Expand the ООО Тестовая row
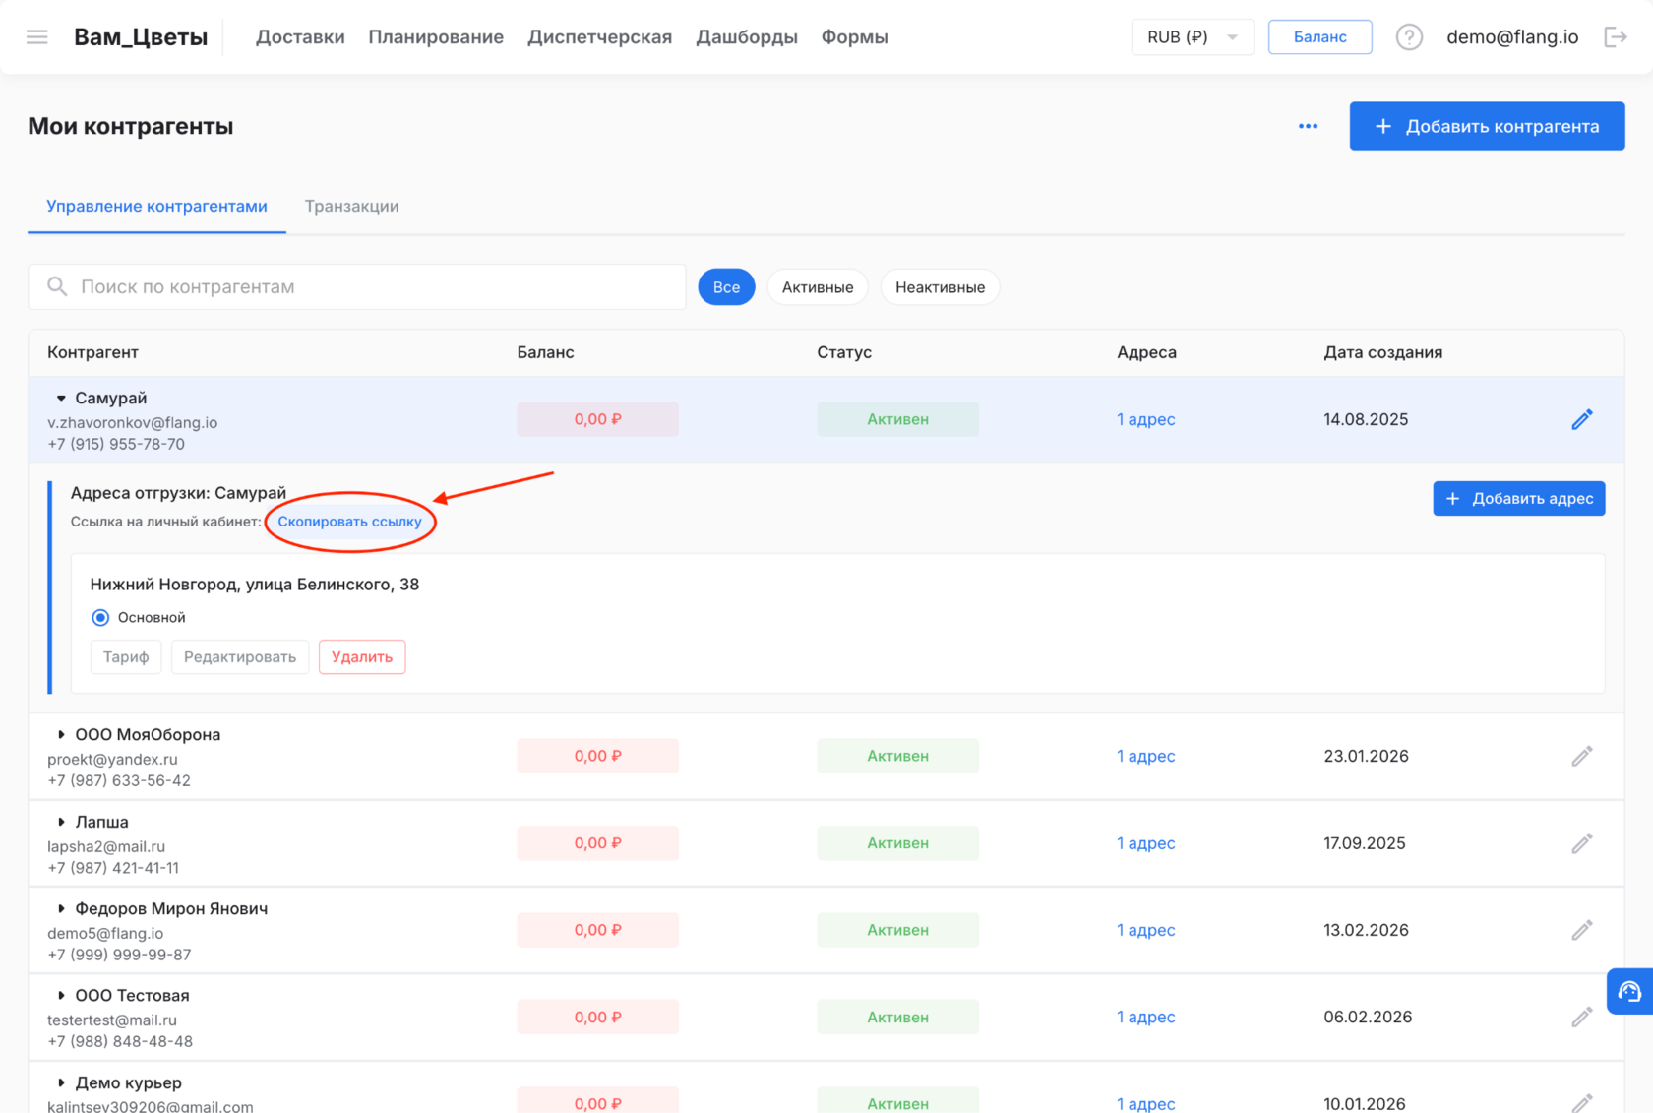 click(61, 995)
